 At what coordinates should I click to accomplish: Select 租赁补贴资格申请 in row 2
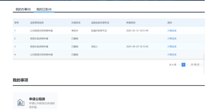pos(39,39)
